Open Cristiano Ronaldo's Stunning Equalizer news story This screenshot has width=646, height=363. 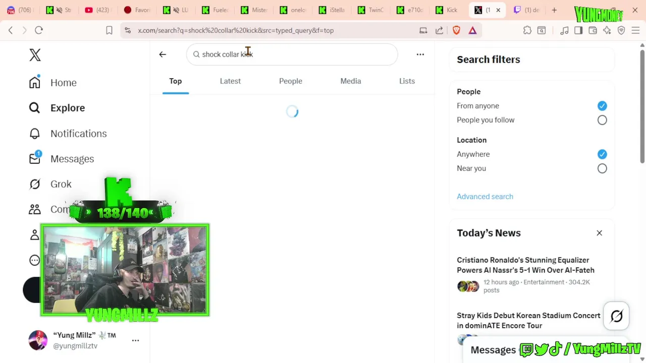525,265
